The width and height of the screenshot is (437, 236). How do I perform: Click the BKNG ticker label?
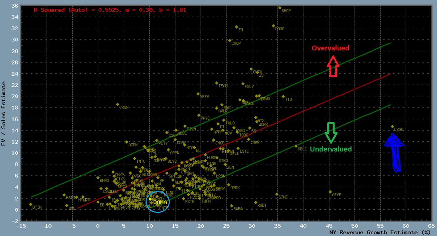pyautogui.click(x=104, y=181)
